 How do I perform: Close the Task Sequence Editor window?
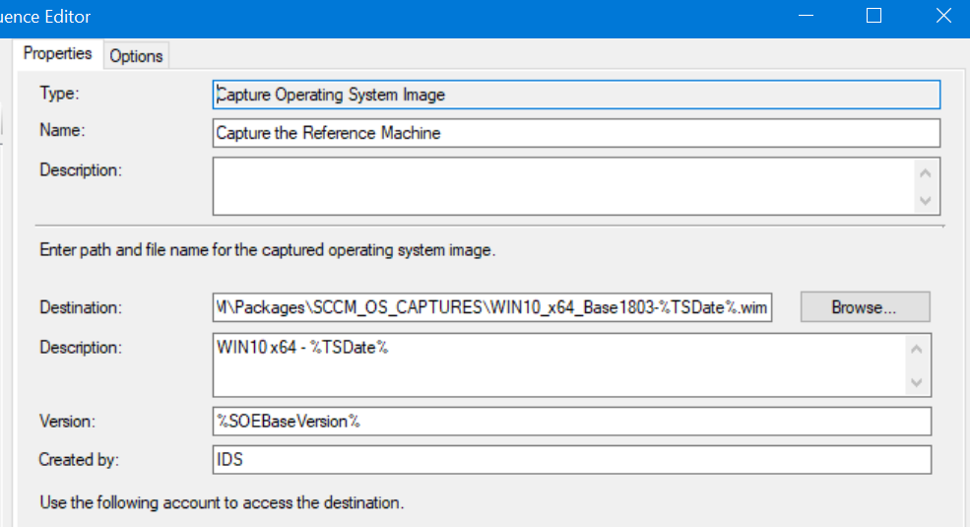tap(943, 16)
